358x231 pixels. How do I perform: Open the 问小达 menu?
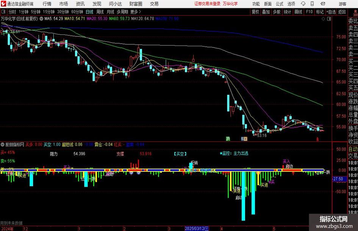(115, 4)
